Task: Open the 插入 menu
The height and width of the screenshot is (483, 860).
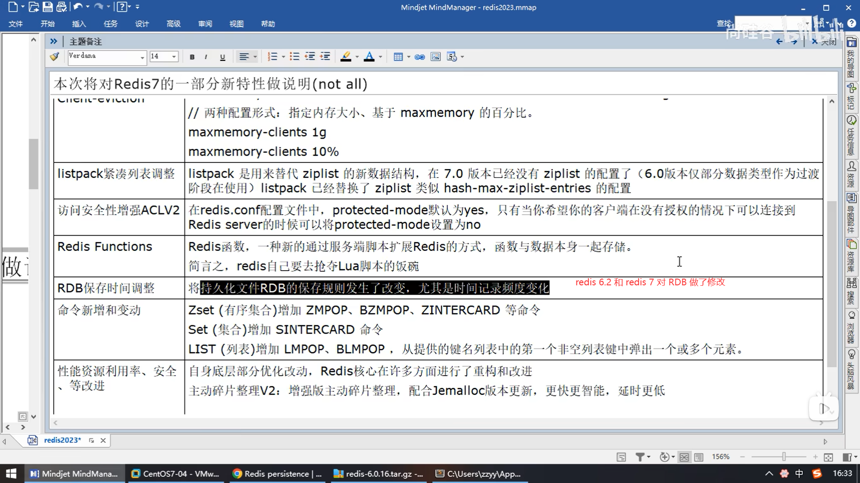Action: 79,24
